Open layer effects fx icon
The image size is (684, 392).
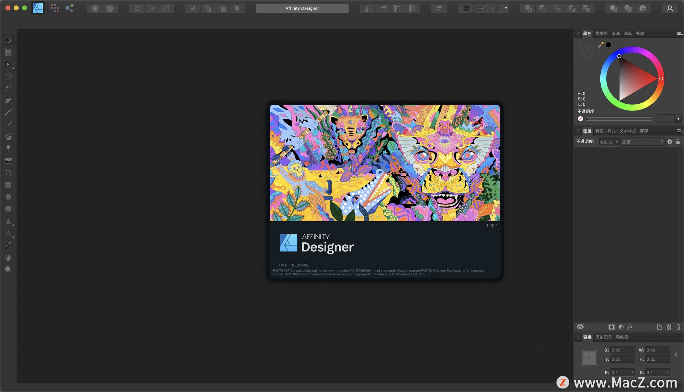point(630,327)
